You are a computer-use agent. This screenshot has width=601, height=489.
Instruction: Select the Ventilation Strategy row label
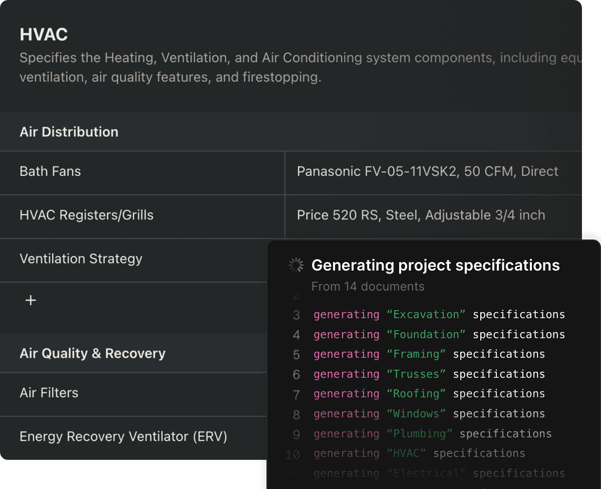(81, 259)
